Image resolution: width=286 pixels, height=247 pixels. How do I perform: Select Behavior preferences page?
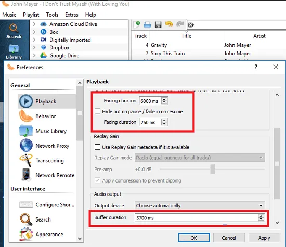point(47,116)
